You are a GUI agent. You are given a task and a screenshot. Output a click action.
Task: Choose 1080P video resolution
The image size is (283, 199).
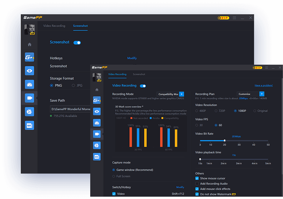(235, 111)
